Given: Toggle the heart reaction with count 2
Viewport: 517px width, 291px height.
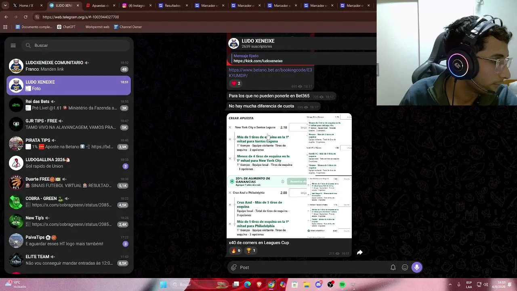Looking at the screenshot, I should tap(236, 83).
